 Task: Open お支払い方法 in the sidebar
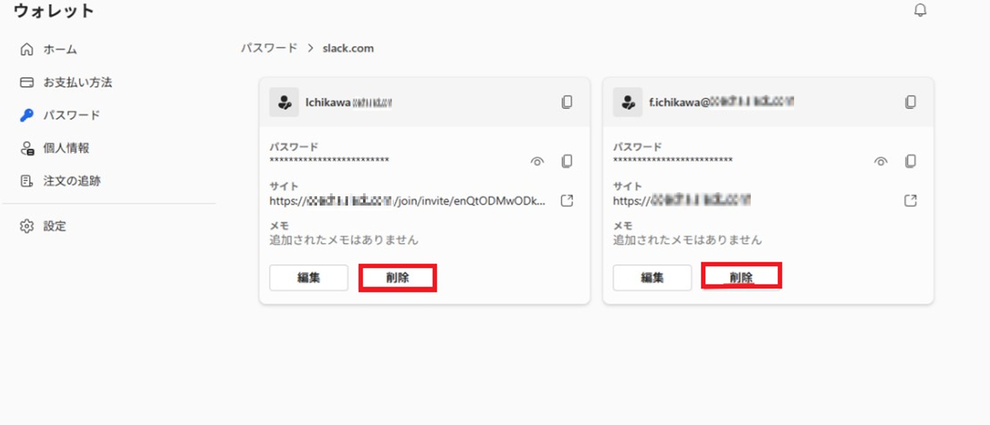[x=77, y=82]
